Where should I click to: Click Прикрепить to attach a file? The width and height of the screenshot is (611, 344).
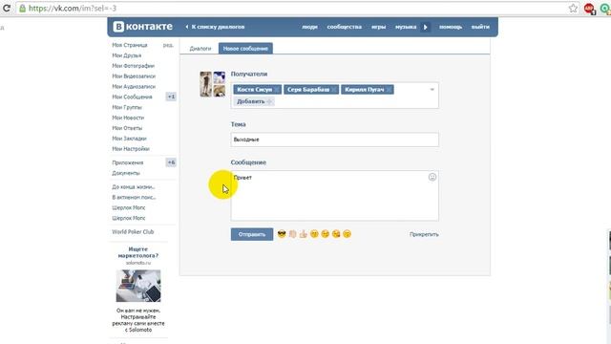tap(424, 234)
